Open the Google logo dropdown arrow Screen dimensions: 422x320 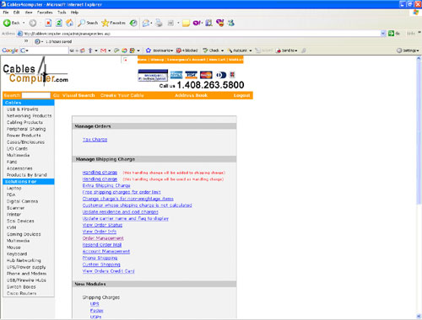(27, 51)
